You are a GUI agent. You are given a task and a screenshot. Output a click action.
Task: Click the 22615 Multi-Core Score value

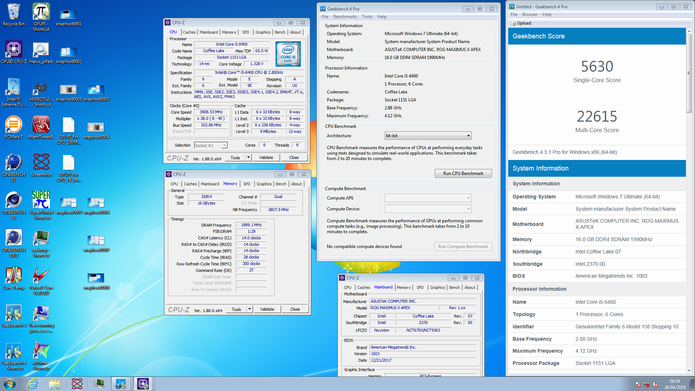[x=597, y=117]
